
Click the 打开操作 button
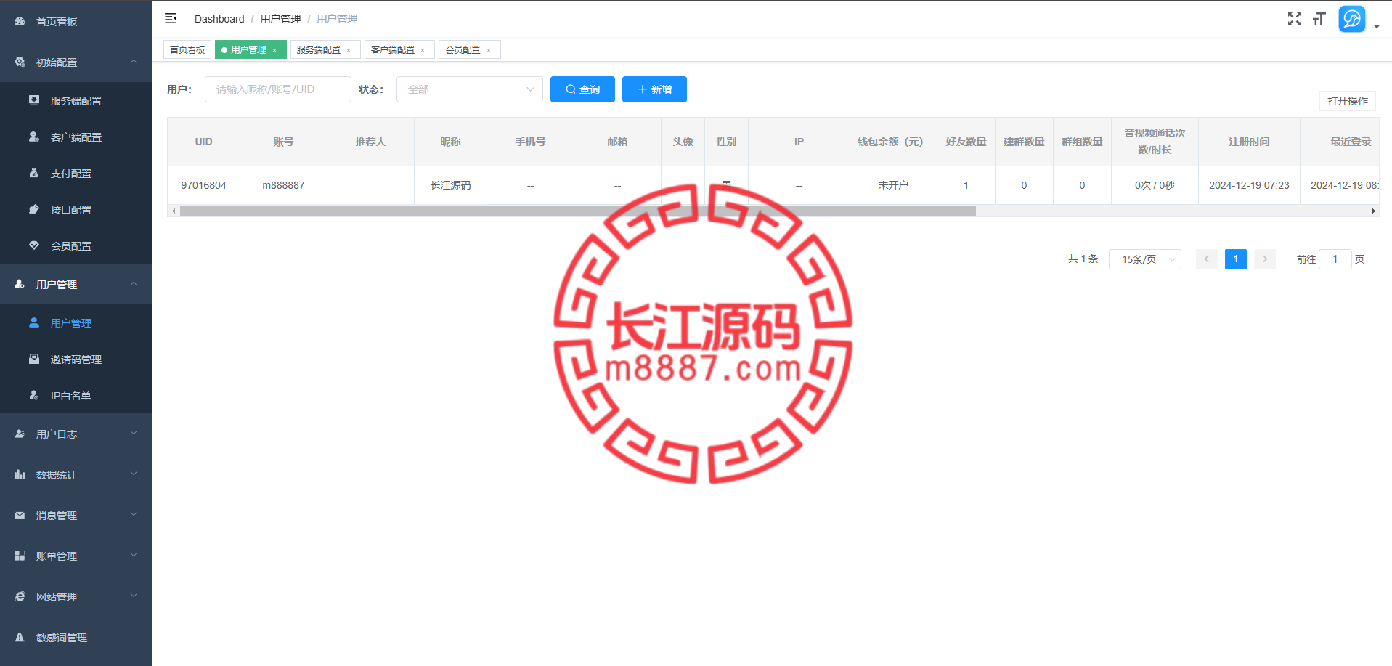coord(1348,101)
